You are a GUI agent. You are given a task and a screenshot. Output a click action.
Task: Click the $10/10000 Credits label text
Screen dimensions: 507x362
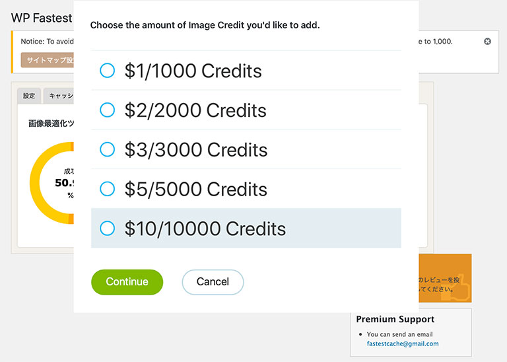click(205, 229)
